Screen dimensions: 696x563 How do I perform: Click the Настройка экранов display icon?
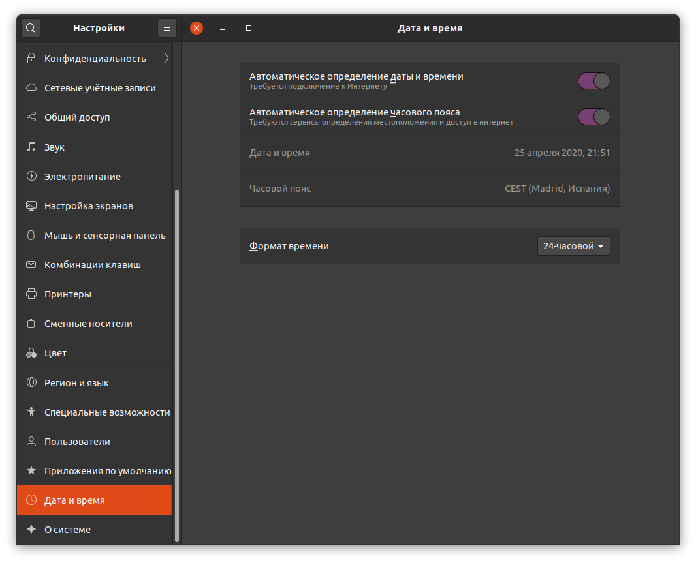(31, 205)
